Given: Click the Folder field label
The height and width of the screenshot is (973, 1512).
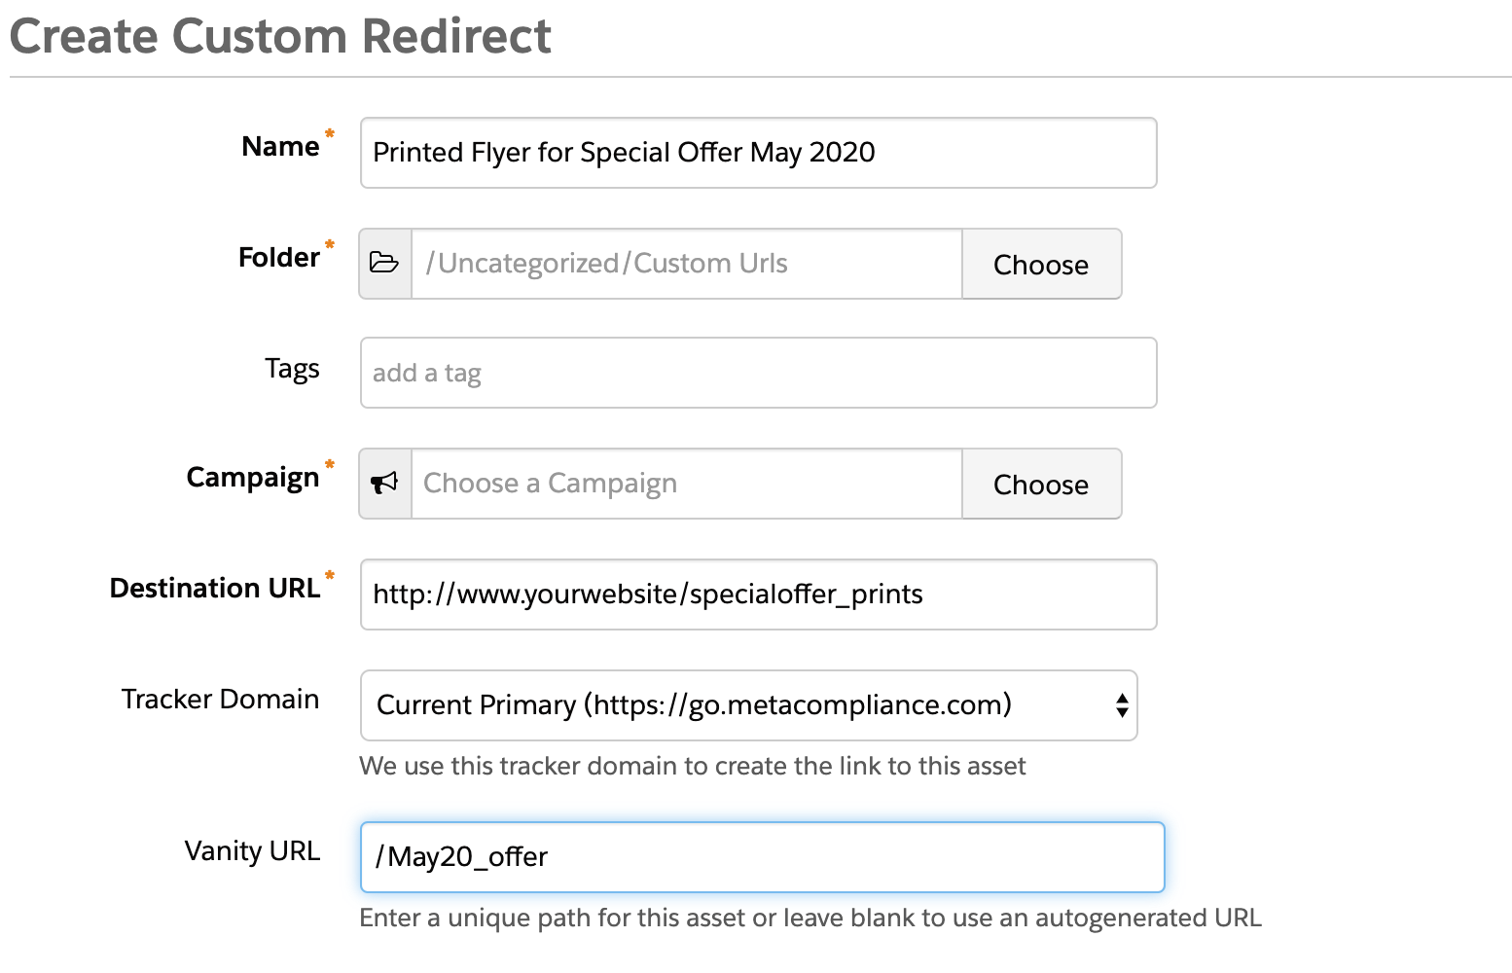Looking at the screenshot, I should click(x=278, y=258).
